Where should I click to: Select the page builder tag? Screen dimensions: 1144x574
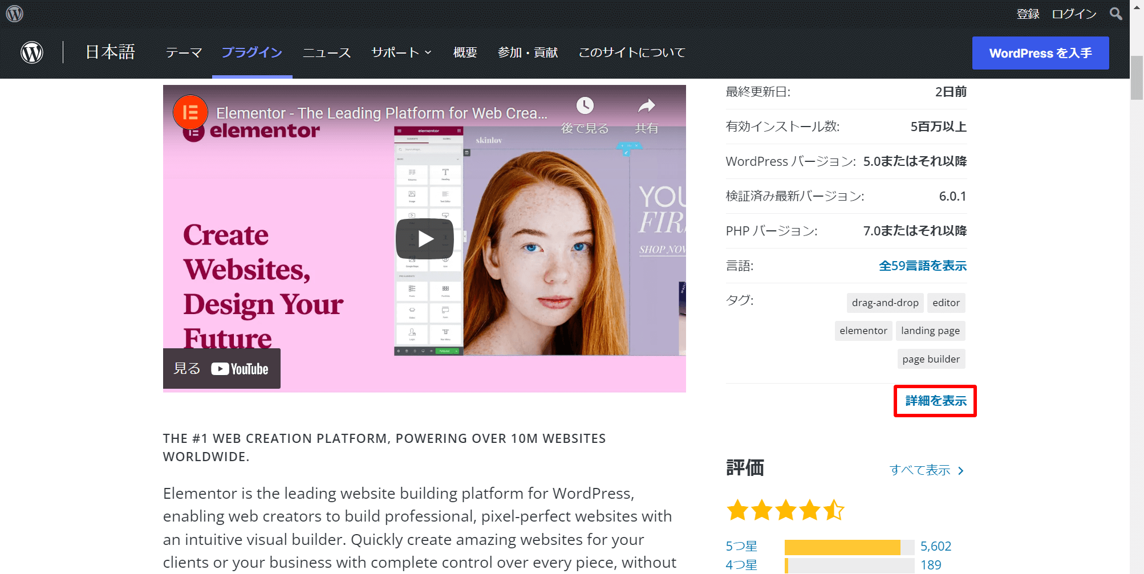[931, 359]
